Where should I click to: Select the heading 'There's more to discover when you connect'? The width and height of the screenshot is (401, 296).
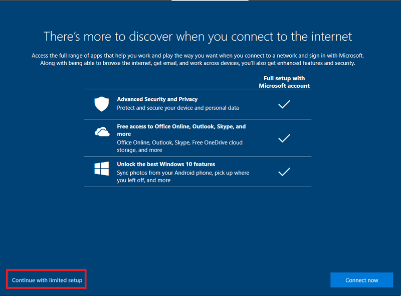(197, 37)
